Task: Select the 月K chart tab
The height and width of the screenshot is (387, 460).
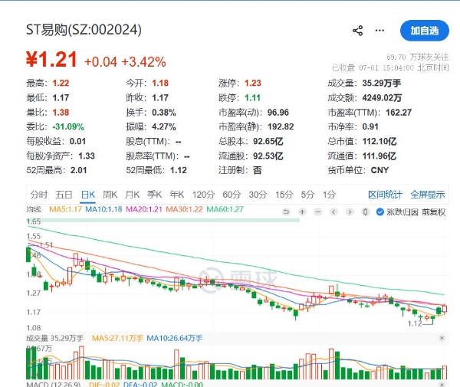Action: coord(133,195)
